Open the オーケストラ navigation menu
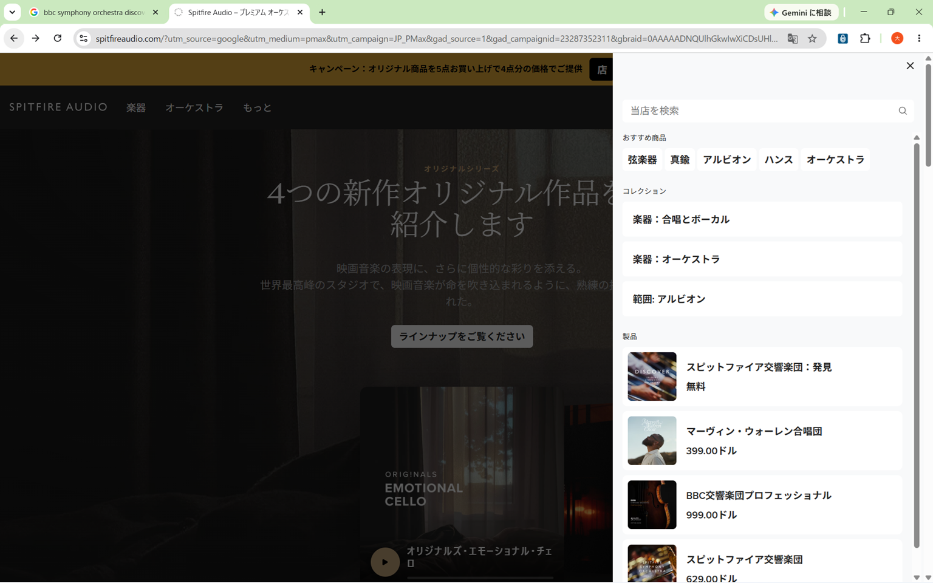Viewport: 933px width, 583px height. pyautogui.click(x=194, y=107)
